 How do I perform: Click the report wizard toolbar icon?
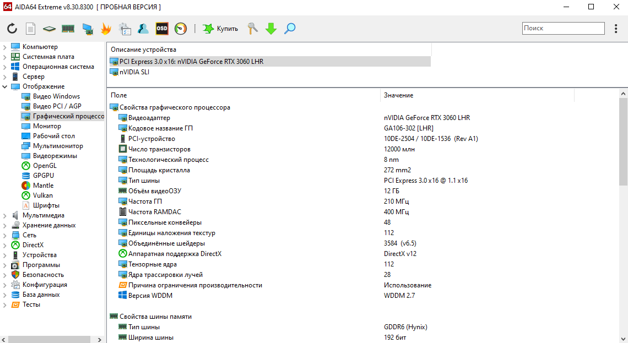coord(125,29)
